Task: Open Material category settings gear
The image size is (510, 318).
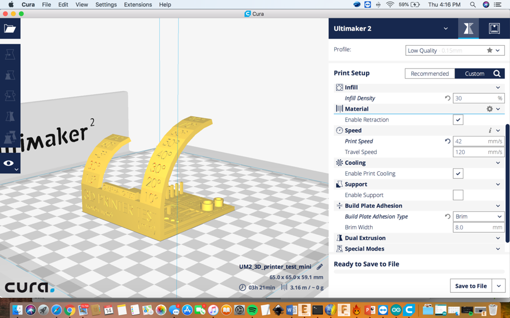Action: pyautogui.click(x=489, y=109)
